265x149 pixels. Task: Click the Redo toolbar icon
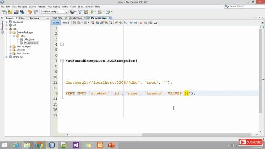pyautogui.click(x=36, y=12)
